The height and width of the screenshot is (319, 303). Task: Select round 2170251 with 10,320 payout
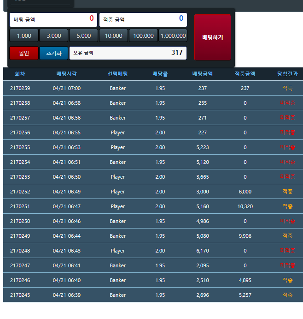tap(152, 206)
